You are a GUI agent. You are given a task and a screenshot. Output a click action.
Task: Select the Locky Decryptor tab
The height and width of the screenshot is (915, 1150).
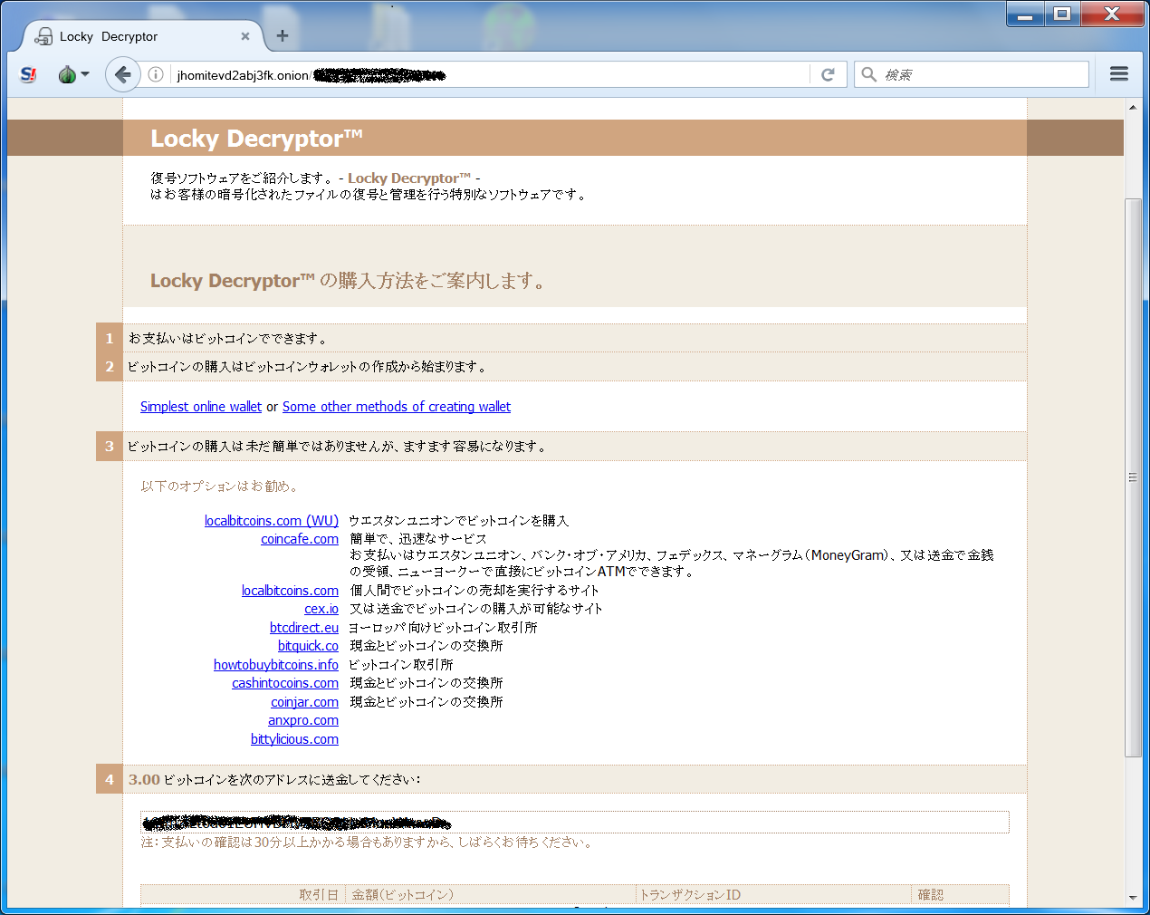tap(142, 36)
